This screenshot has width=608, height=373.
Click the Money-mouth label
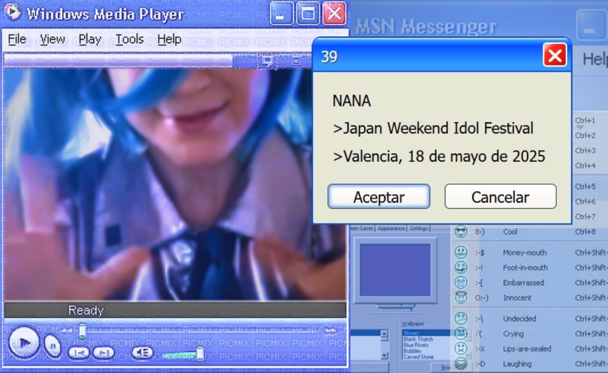point(525,253)
